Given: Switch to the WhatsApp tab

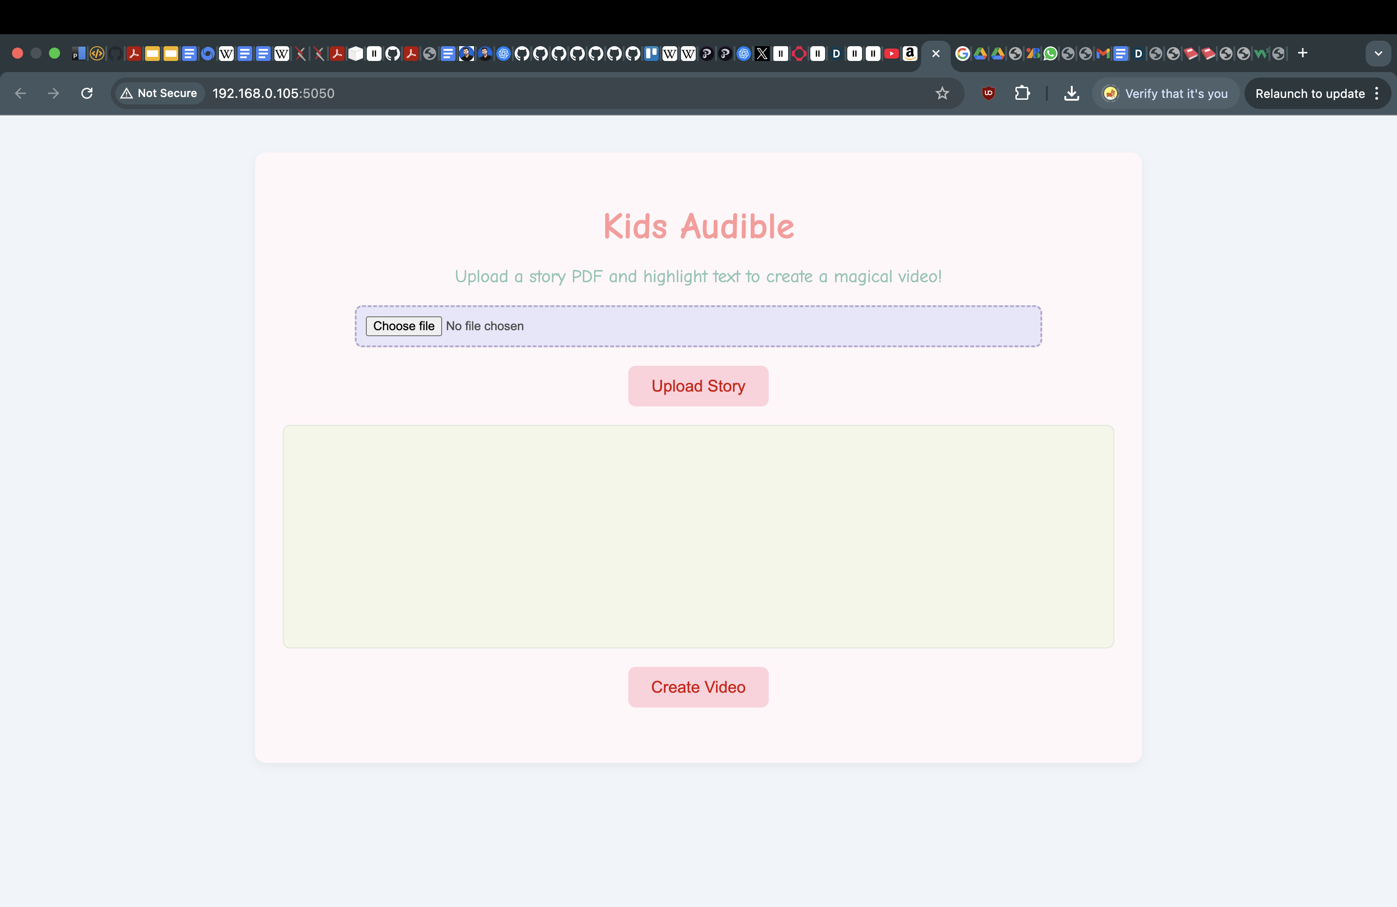Looking at the screenshot, I should 1050,54.
